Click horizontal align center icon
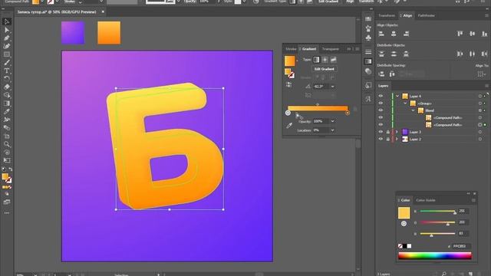 click(394, 34)
